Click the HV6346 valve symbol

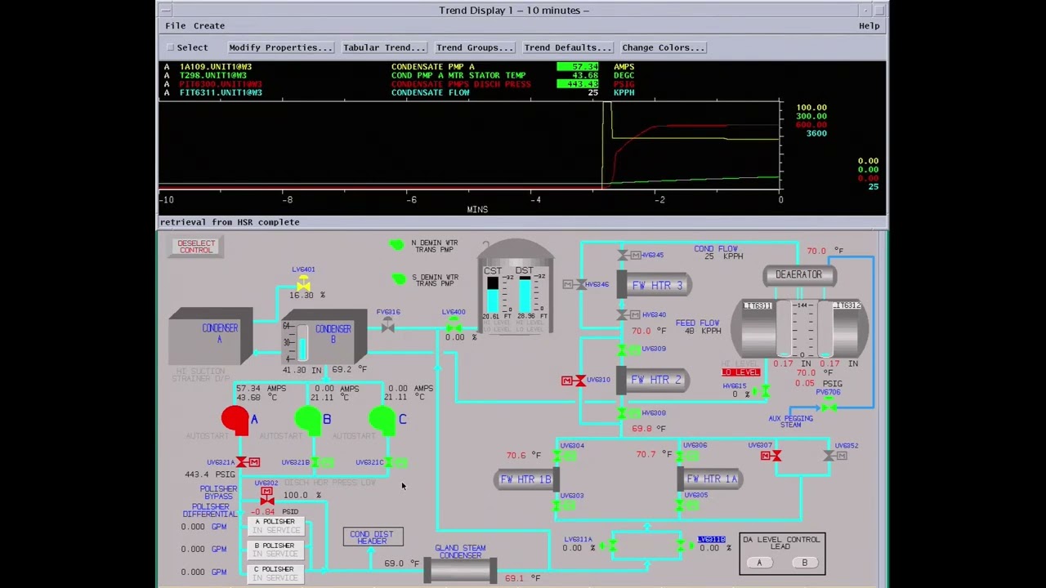click(576, 284)
